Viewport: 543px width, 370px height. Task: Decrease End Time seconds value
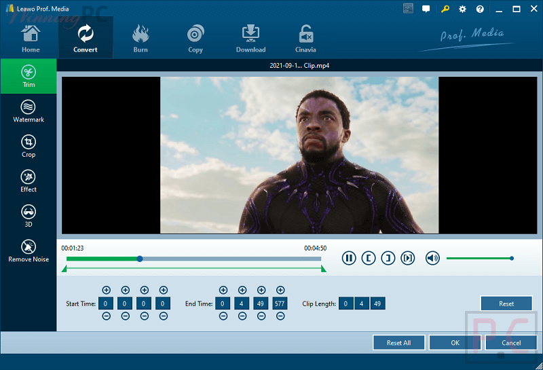[x=261, y=316]
